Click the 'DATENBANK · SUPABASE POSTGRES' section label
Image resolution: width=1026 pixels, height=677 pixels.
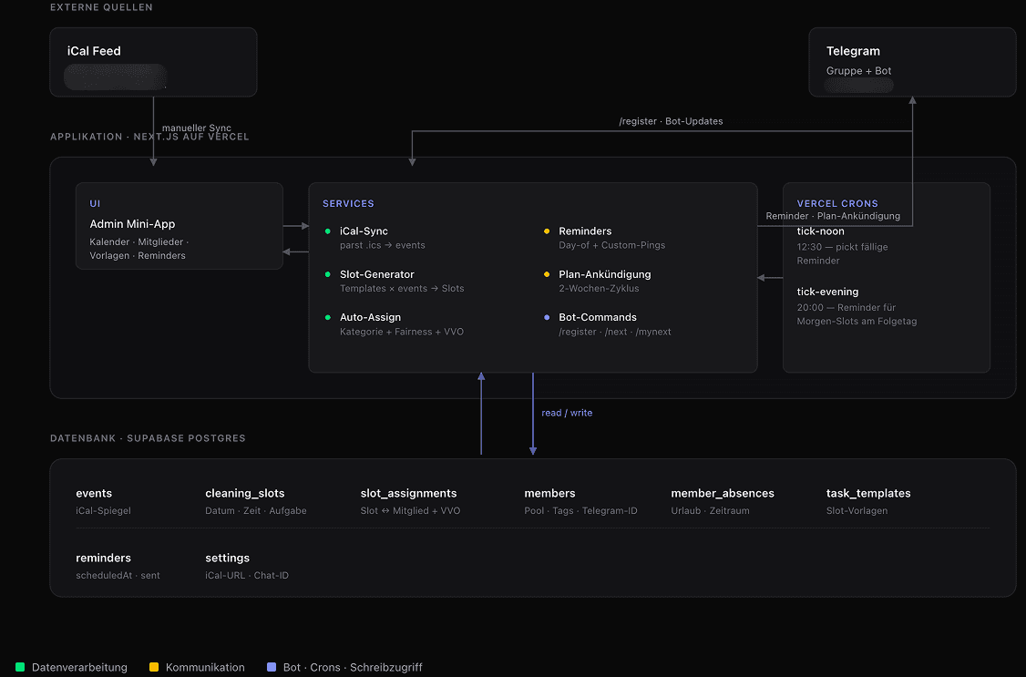point(148,438)
